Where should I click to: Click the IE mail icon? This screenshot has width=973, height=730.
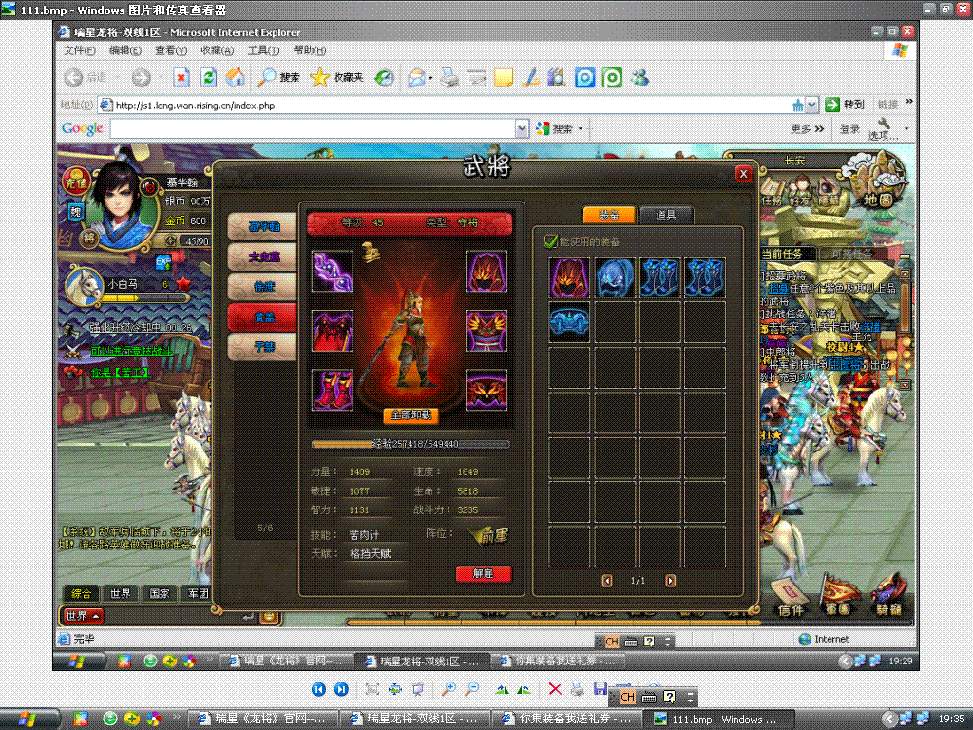pyautogui.click(x=417, y=78)
